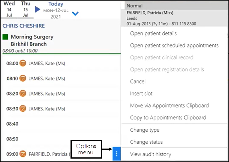The height and width of the screenshot is (162, 229).
Task: Click the booked icon on the 08:10 appointment
Action: (x=23, y=79)
